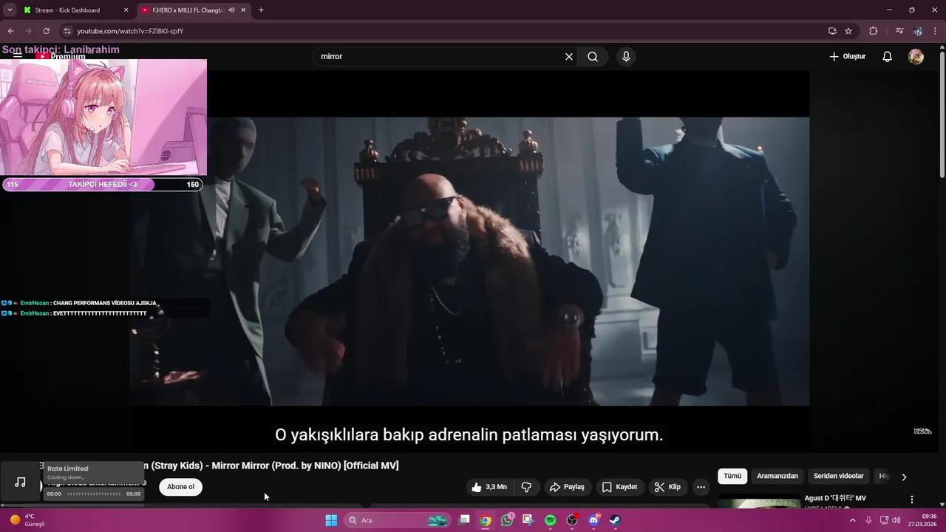This screenshot has height=532, width=946.
Task: Click the 'TAKİPÇİ HEFEDİİ <3' goal bar
Action: point(102,185)
